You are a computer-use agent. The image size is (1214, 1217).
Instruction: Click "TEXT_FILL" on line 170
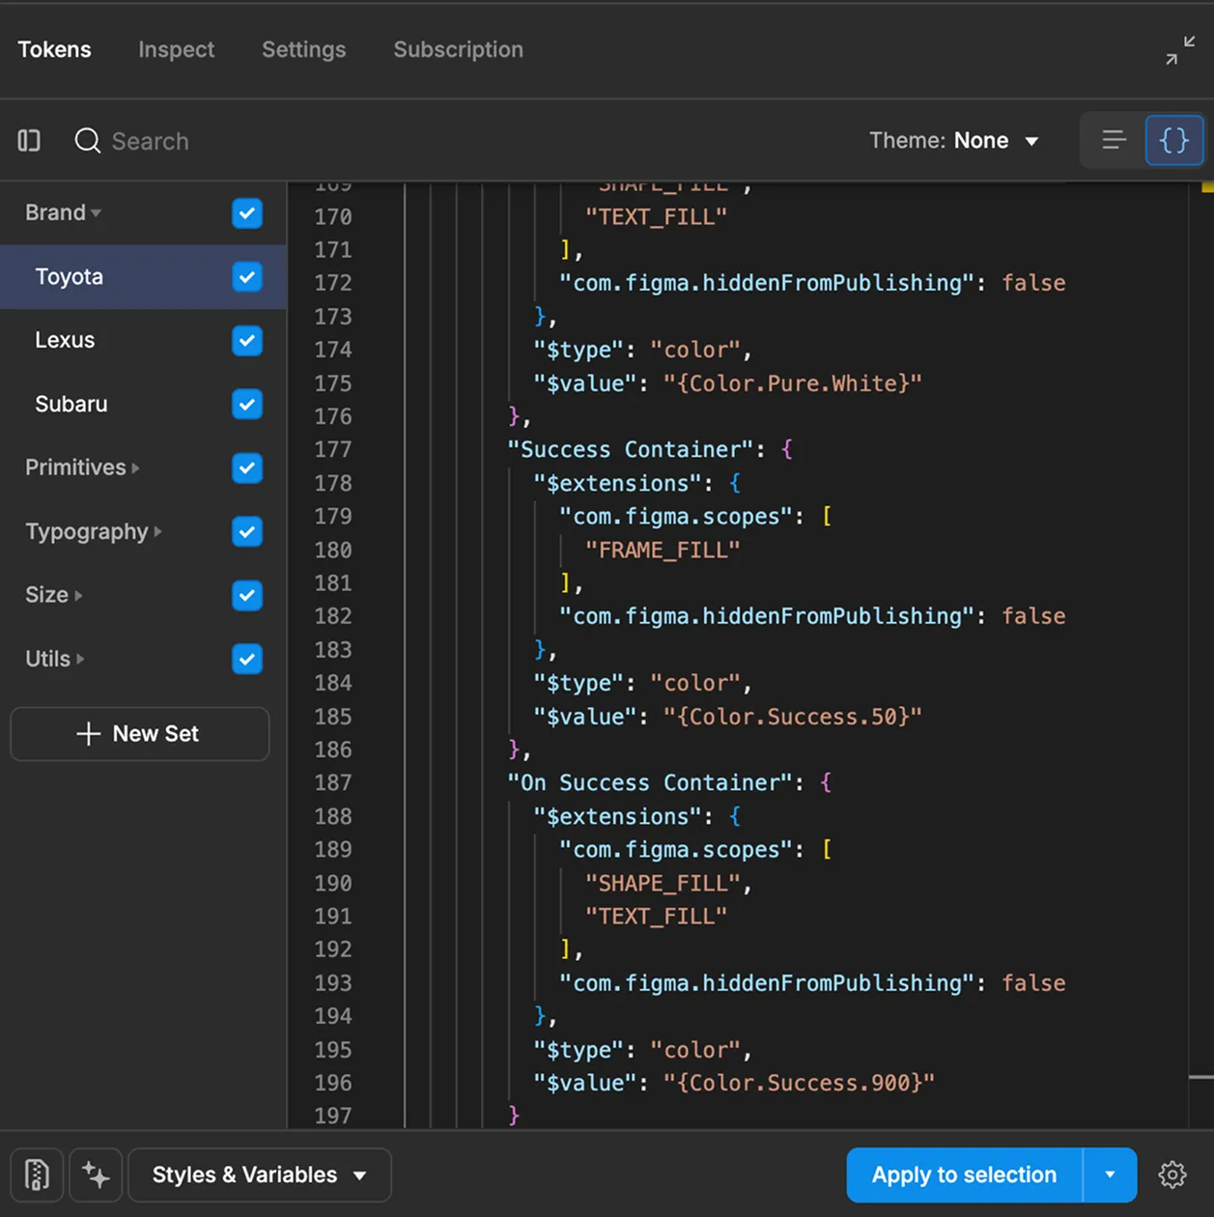pos(656,217)
